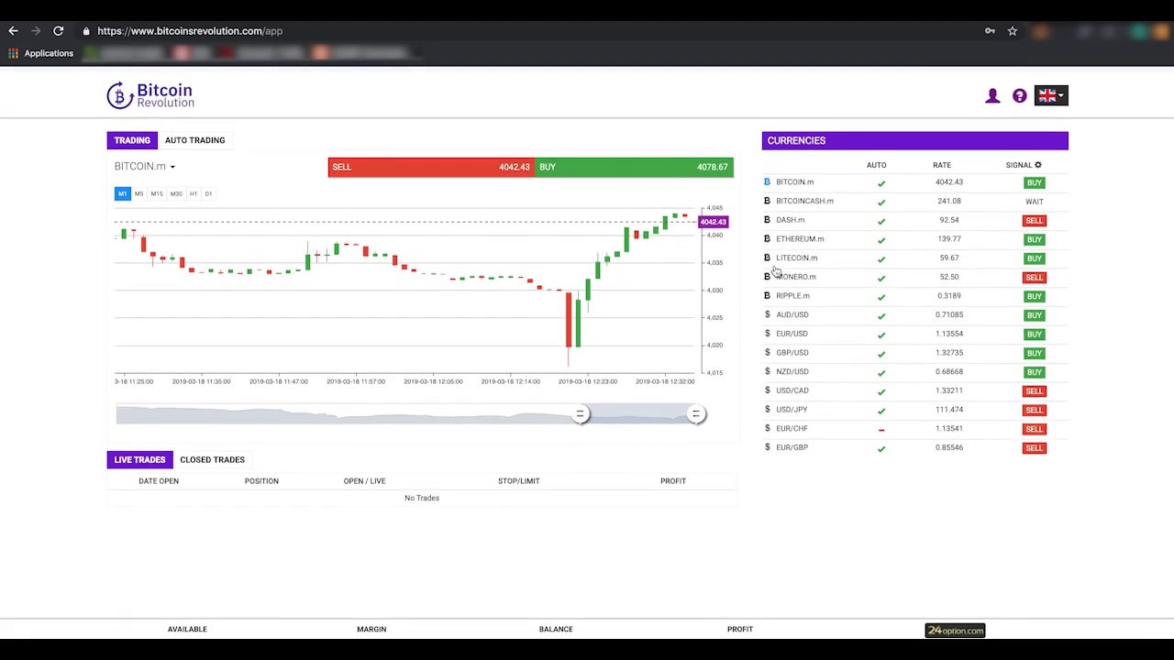Open the LIVE TRADES tab
Viewport: 1174px width, 660px height.
pyautogui.click(x=139, y=459)
